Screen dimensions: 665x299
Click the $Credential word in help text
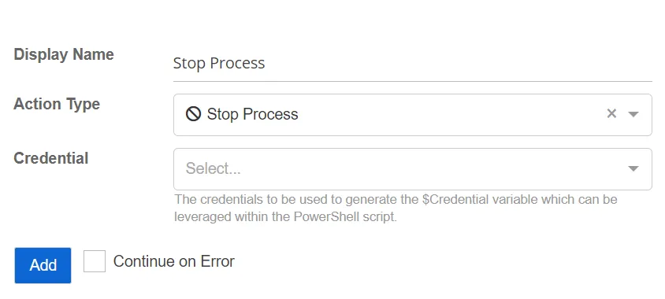(454, 199)
